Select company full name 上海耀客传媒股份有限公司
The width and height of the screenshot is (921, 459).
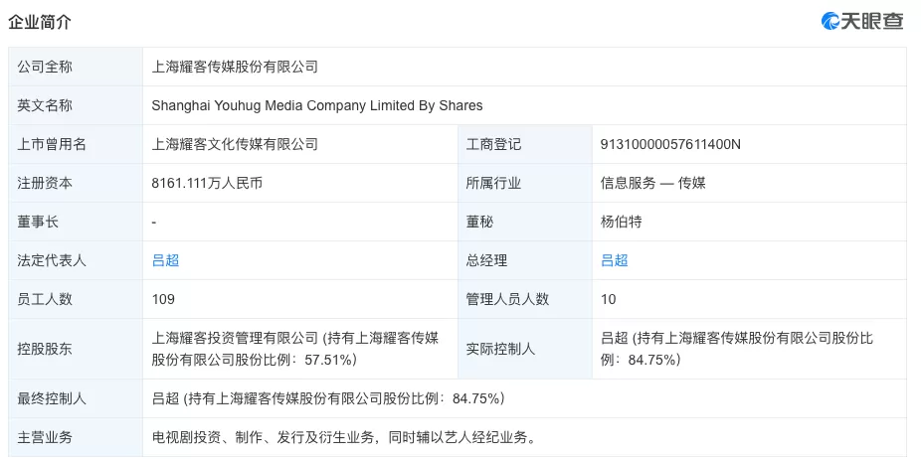[x=235, y=67]
